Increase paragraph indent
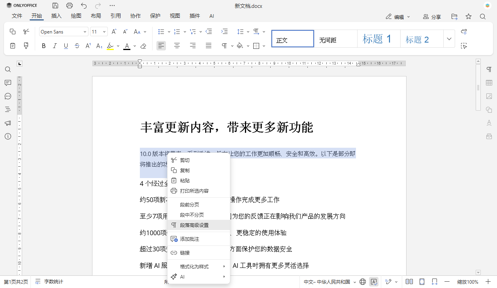Screen dimensions: 497x288 tap(224, 32)
